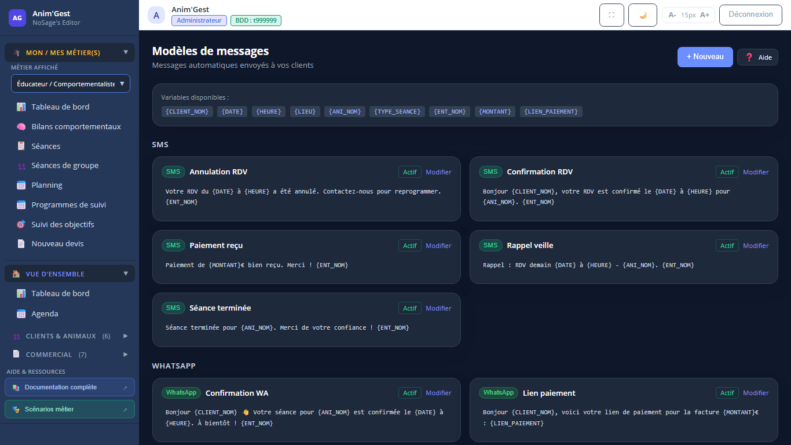Modify the Paiement reçu template
Screen dimensions: 791x445
(x=438, y=246)
